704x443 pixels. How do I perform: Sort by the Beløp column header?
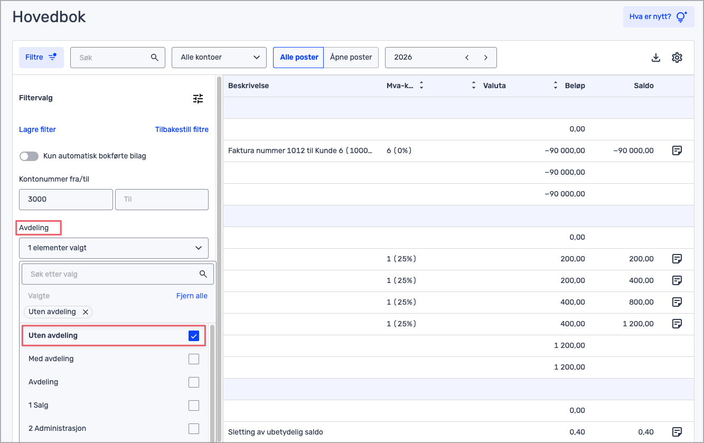(x=575, y=86)
